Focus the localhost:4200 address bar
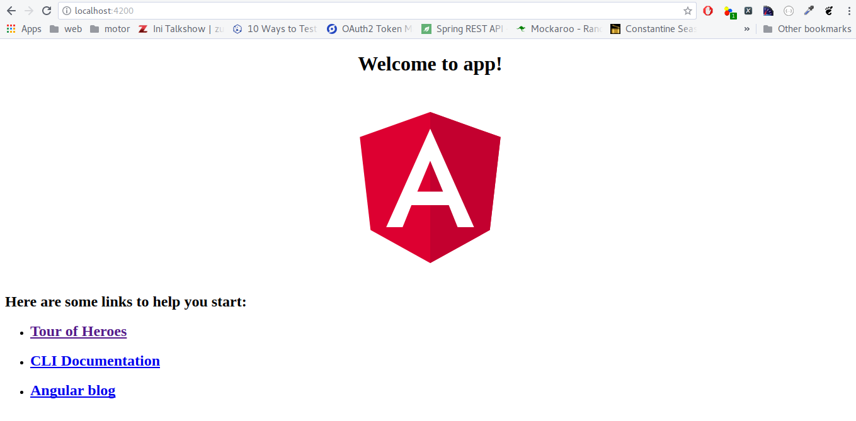The height and width of the screenshot is (421, 856). pos(377,11)
